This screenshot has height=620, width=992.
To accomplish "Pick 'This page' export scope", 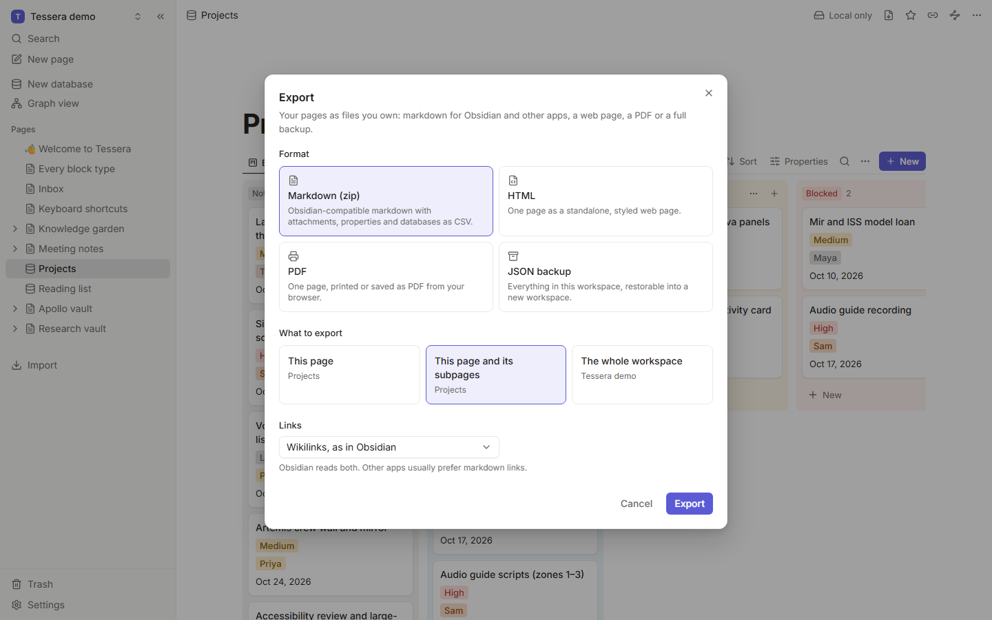I will click(x=349, y=375).
